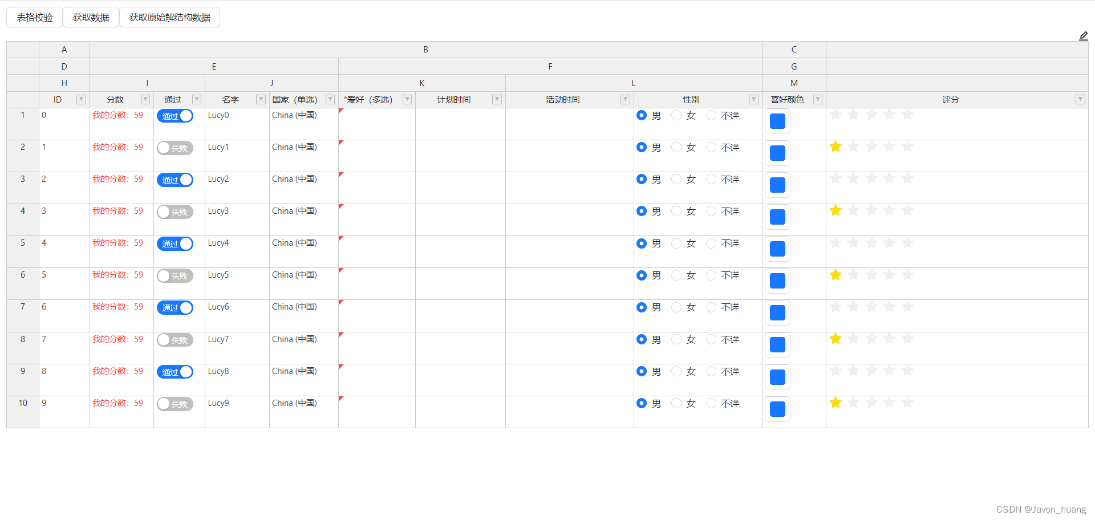1095x520 pixels.
Task: Click the yellow star in the Lucy7 row
Action: point(836,339)
